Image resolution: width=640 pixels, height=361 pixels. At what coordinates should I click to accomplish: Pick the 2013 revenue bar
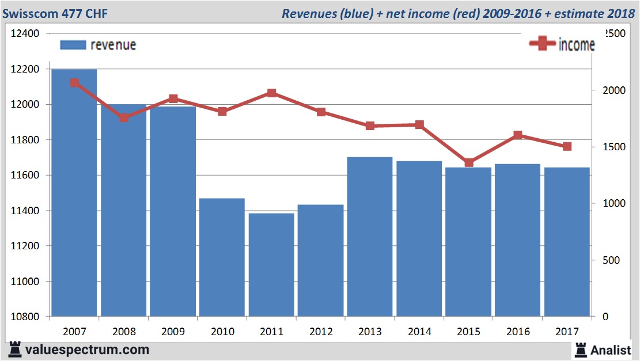(x=370, y=237)
